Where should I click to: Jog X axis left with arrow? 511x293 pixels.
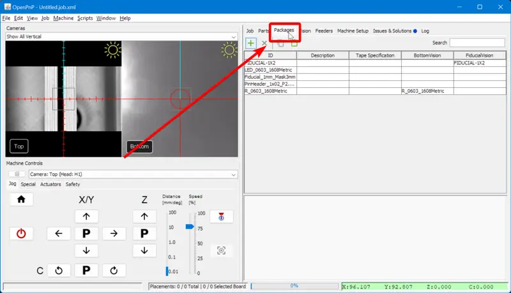coord(59,233)
